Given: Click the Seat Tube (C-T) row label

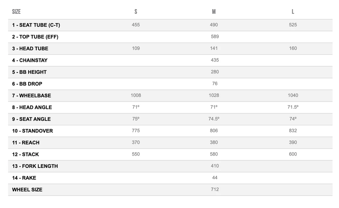Looking at the screenshot, I should point(36,25).
